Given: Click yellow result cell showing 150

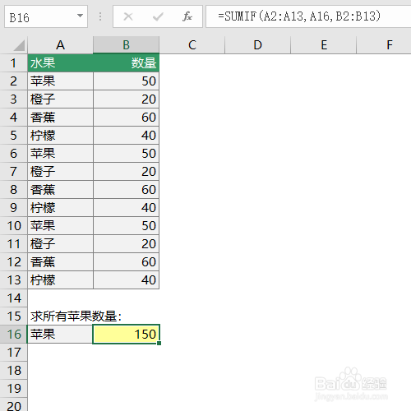Looking at the screenshot, I should [126, 335].
